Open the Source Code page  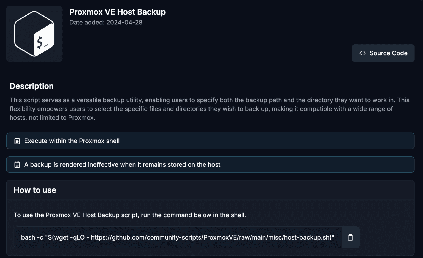tap(383, 53)
